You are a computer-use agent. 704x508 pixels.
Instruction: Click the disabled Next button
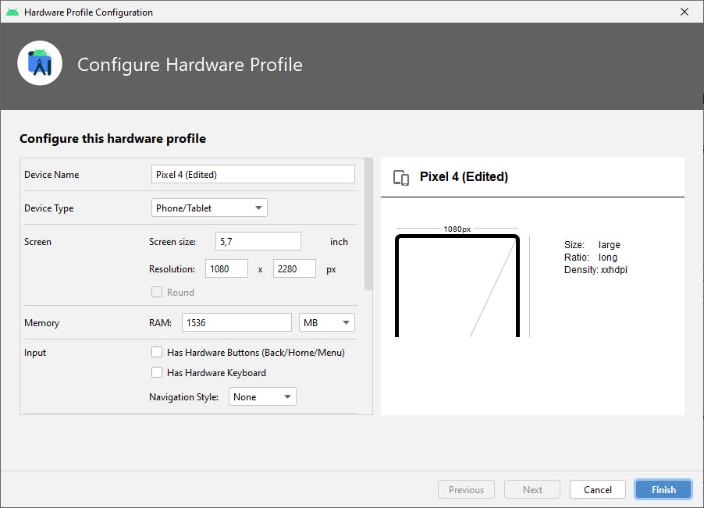pyautogui.click(x=532, y=489)
